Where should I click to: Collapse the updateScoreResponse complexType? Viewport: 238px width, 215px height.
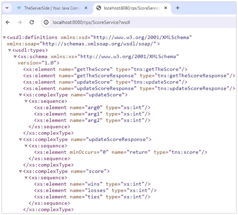coord(20,139)
